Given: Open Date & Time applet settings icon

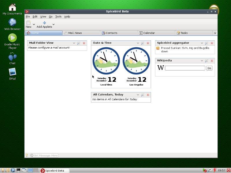Looking at the screenshot, I should coord(143,43).
